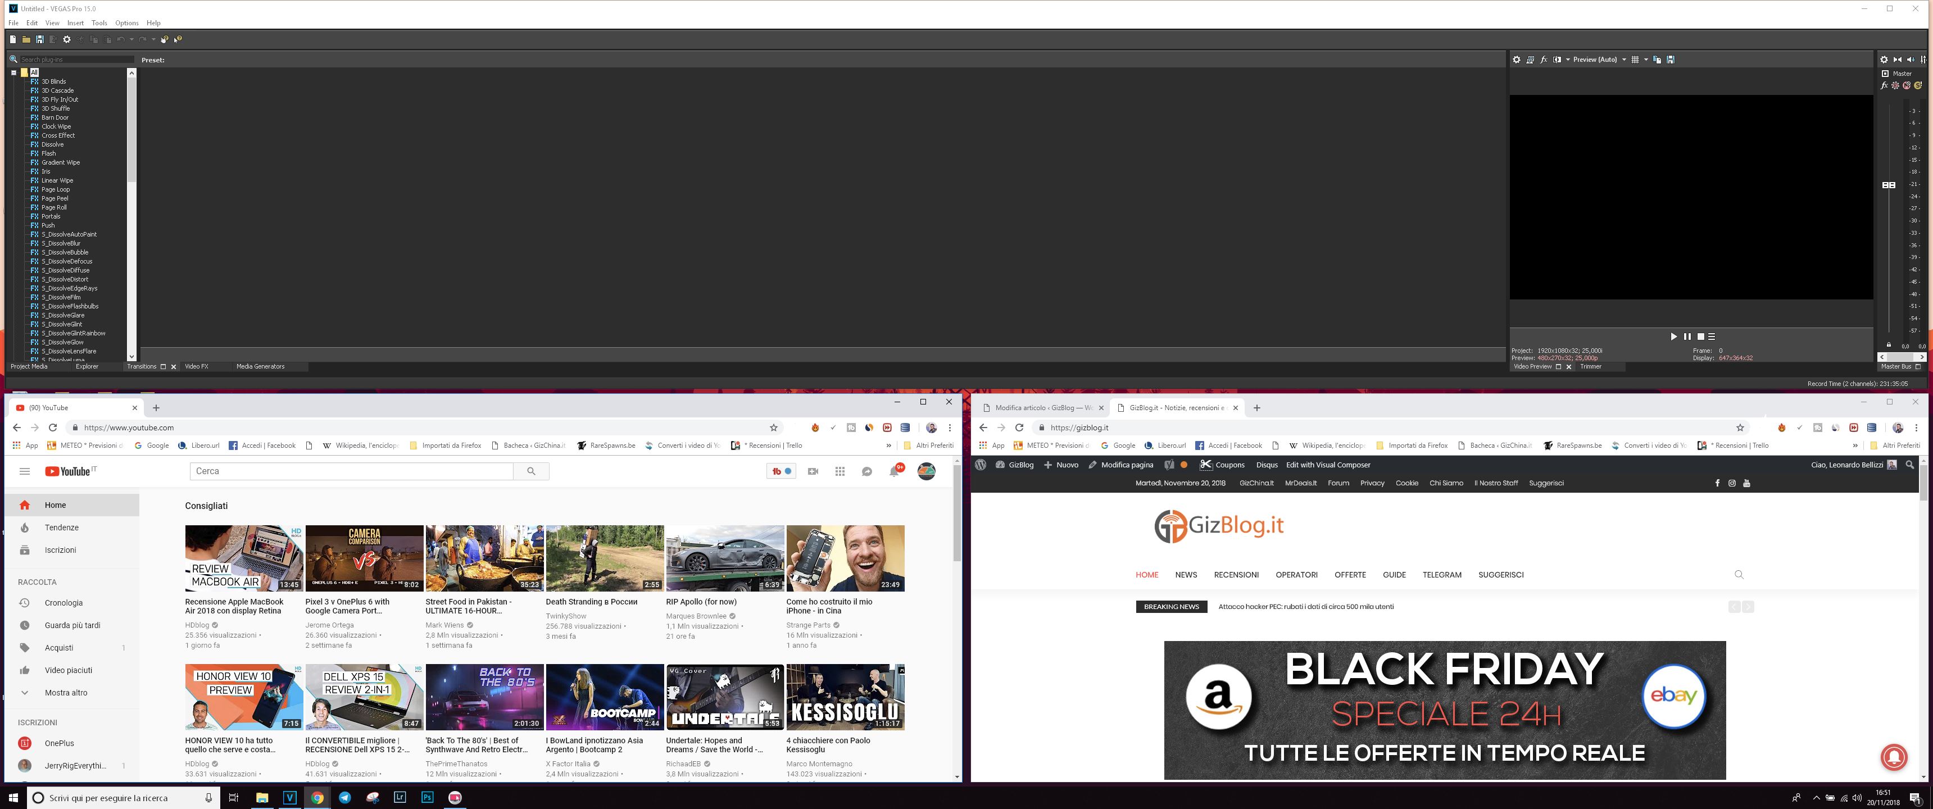Open Lightroom from the Windows taskbar
The width and height of the screenshot is (1933, 809).
pyautogui.click(x=400, y=797)
